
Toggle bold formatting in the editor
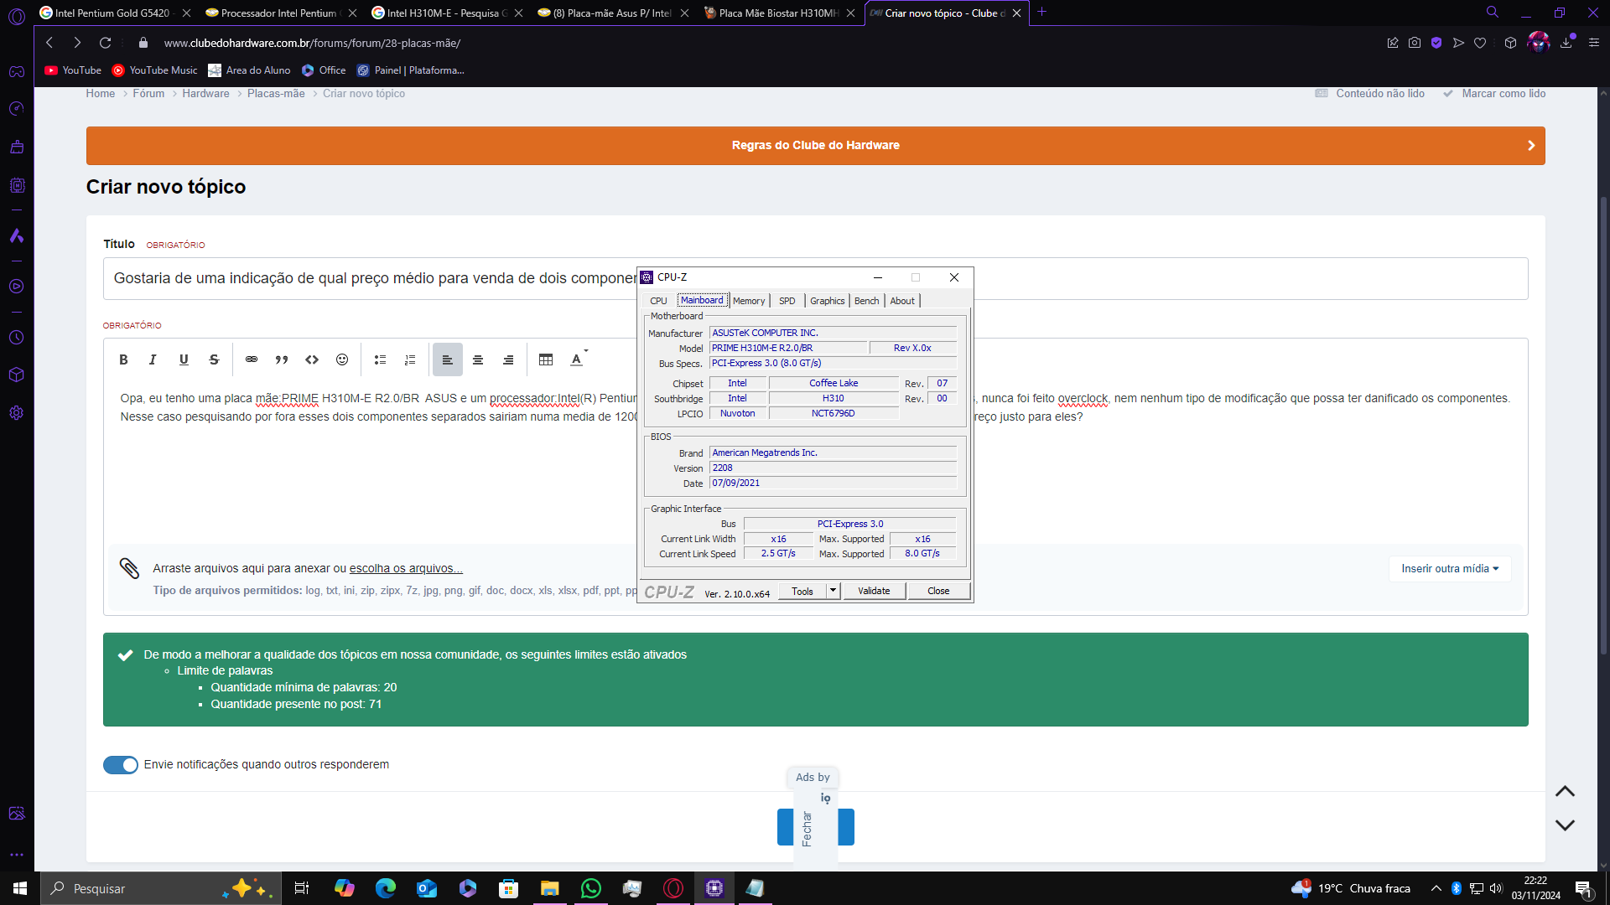(x=123, y=359)
